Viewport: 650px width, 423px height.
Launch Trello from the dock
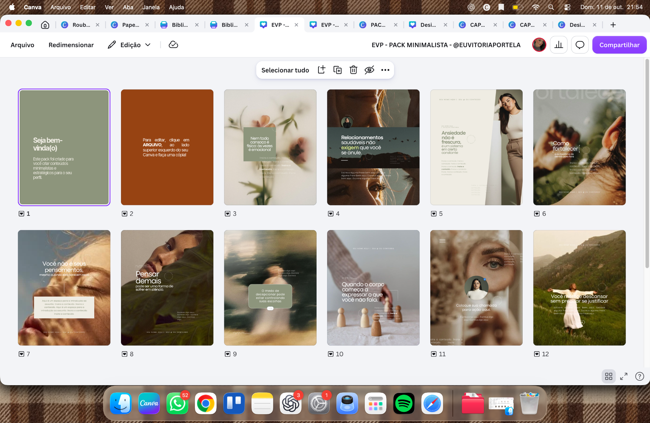[234, 403]
